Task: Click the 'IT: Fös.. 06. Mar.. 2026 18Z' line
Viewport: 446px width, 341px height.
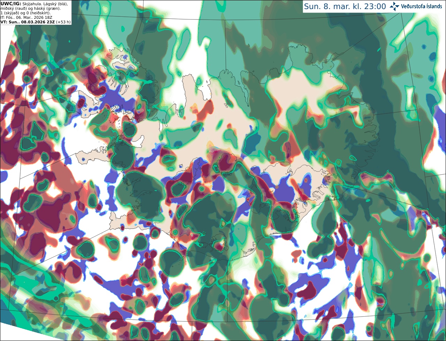Action: tap(26, 17)
